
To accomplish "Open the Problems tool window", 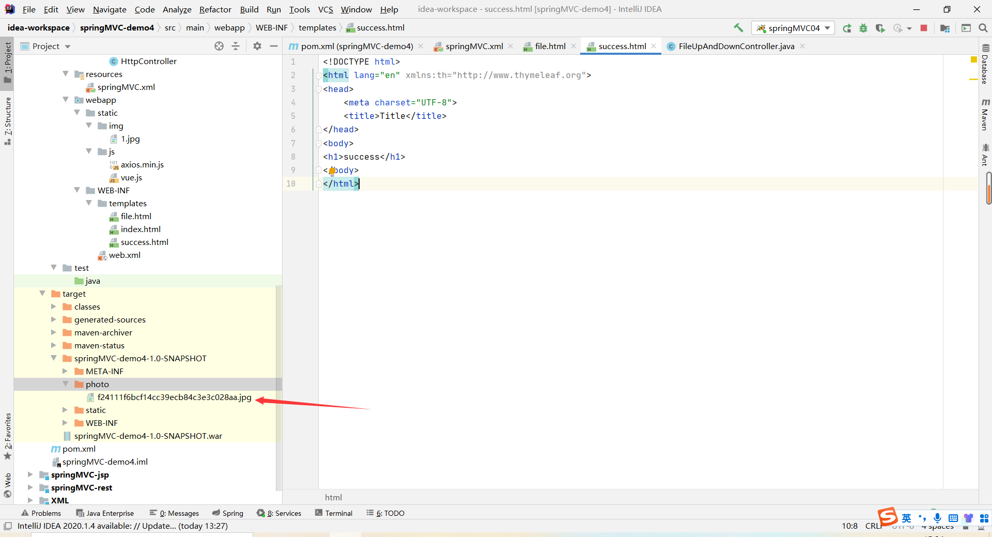I will click(41, 513).
